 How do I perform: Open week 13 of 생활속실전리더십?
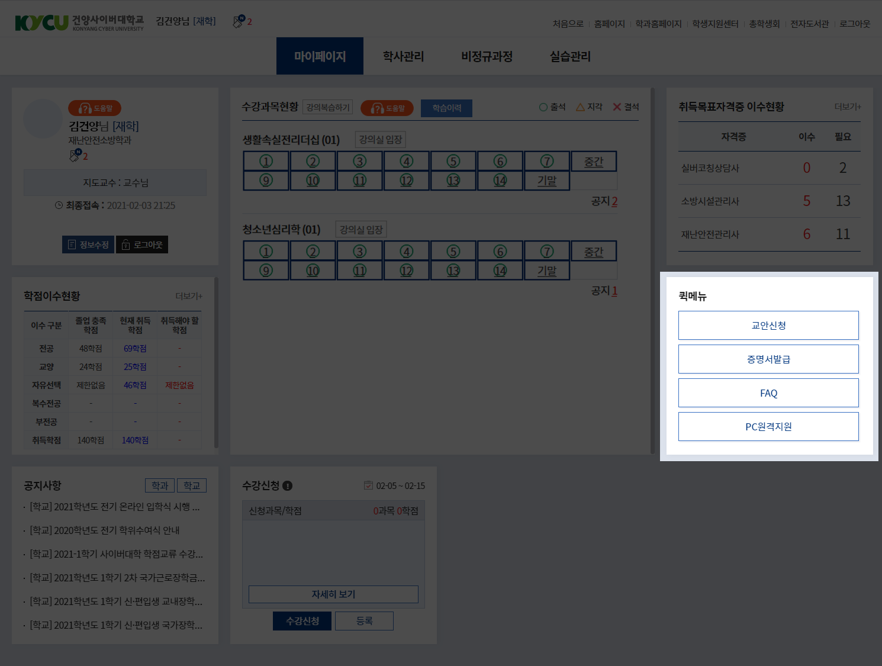coord(453,180)
